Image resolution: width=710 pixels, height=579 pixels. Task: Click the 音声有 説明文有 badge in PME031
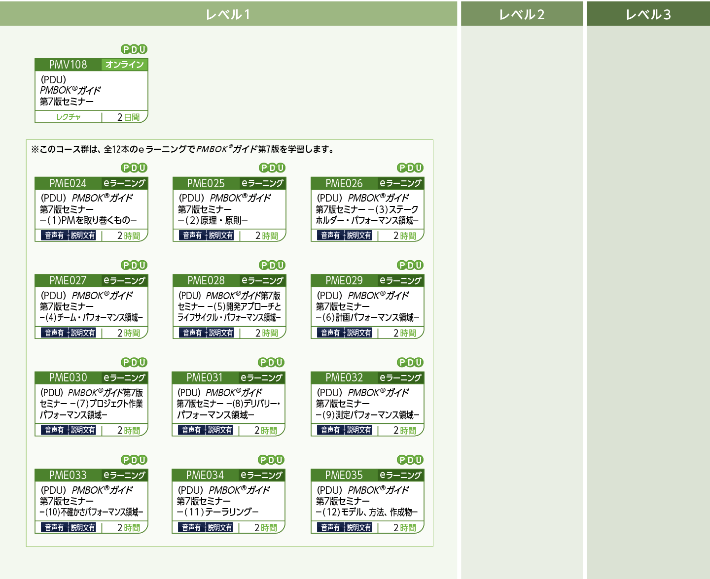[206, 430]
